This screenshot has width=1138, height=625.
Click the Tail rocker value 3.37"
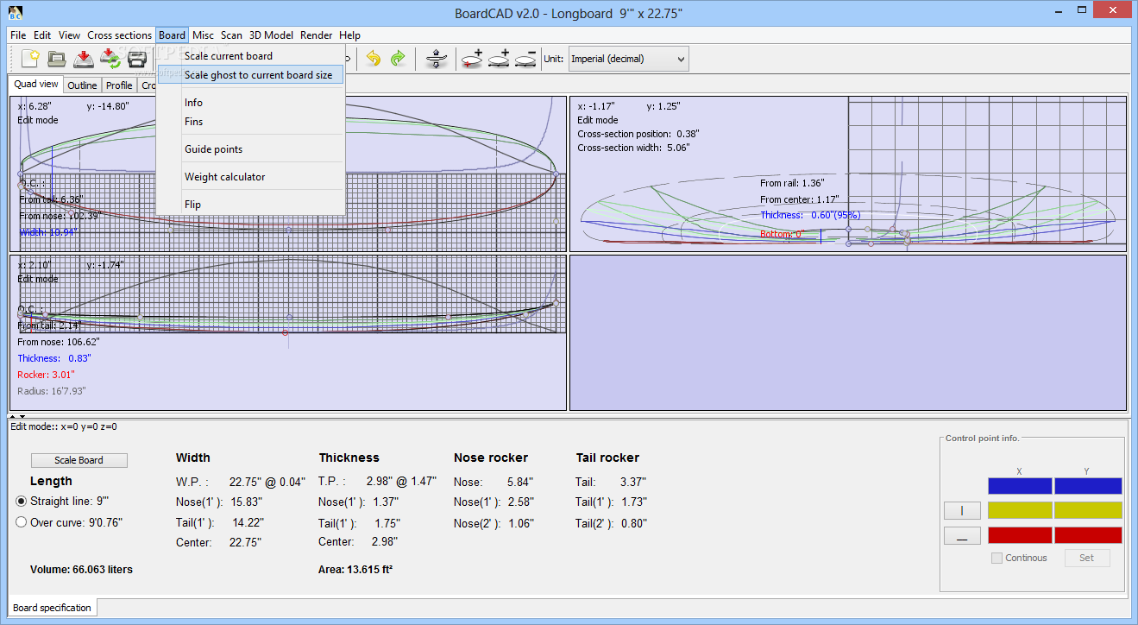633,482
